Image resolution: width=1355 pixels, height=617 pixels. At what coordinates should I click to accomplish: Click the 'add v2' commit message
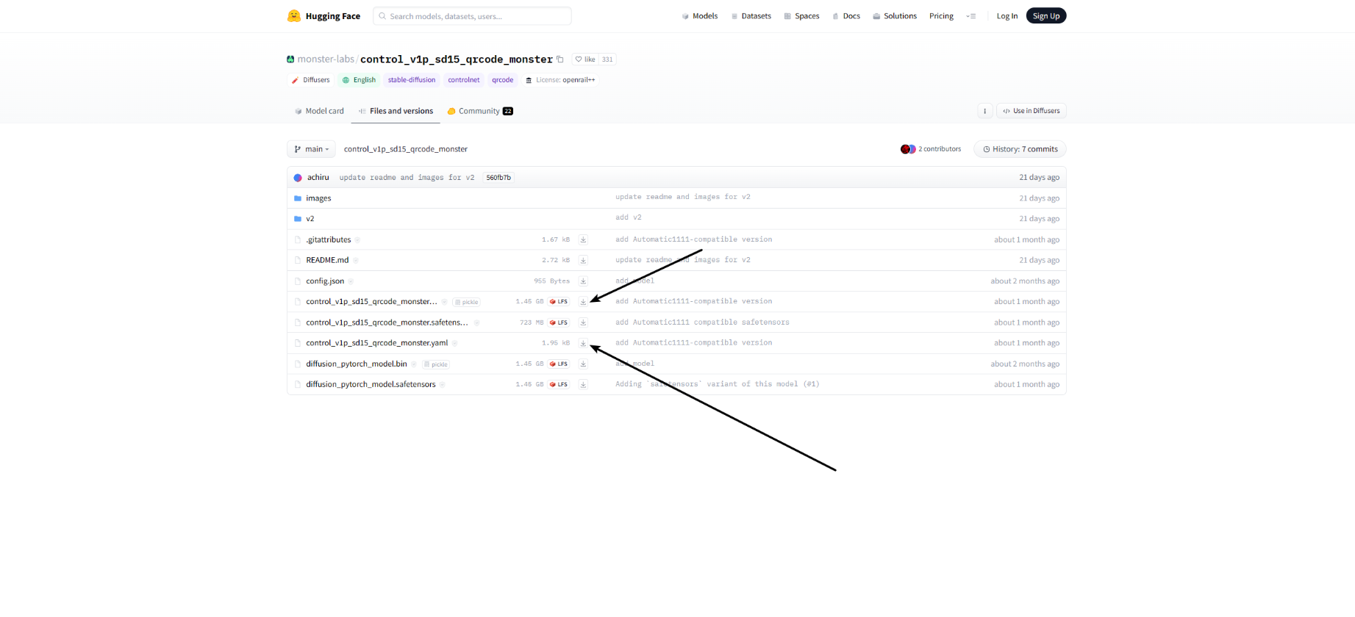629,217
